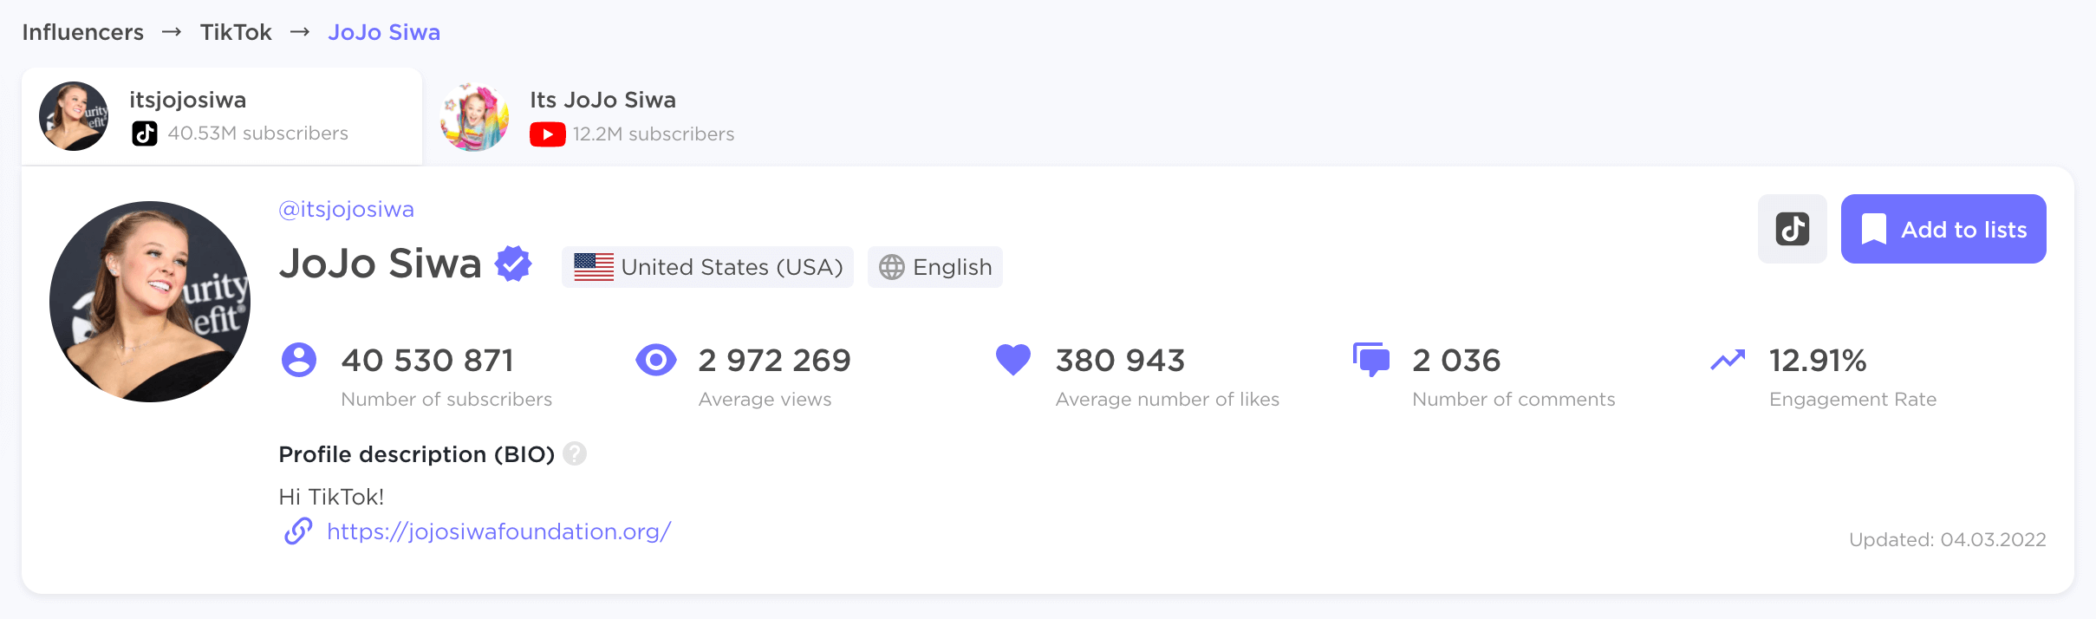Click the large JoJo Siwa profile photo
2096x619 pixels.
click(150, 302)
